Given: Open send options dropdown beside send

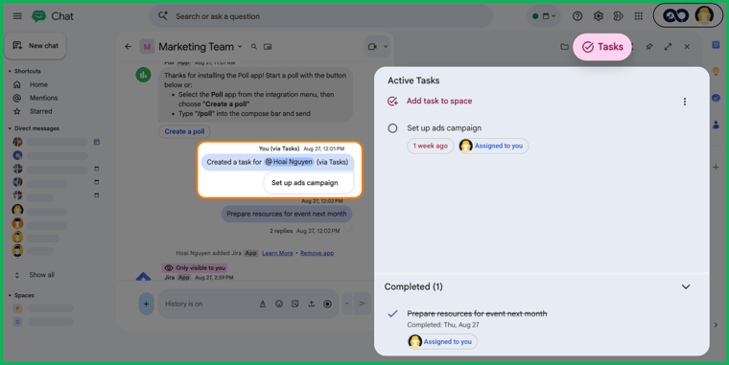Looking at the screenshot, I should point(347,304).
